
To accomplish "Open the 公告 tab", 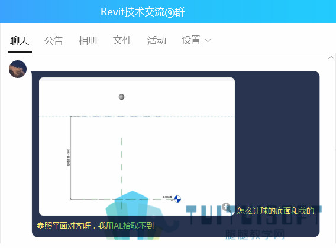I will click(x=54, y=40).
